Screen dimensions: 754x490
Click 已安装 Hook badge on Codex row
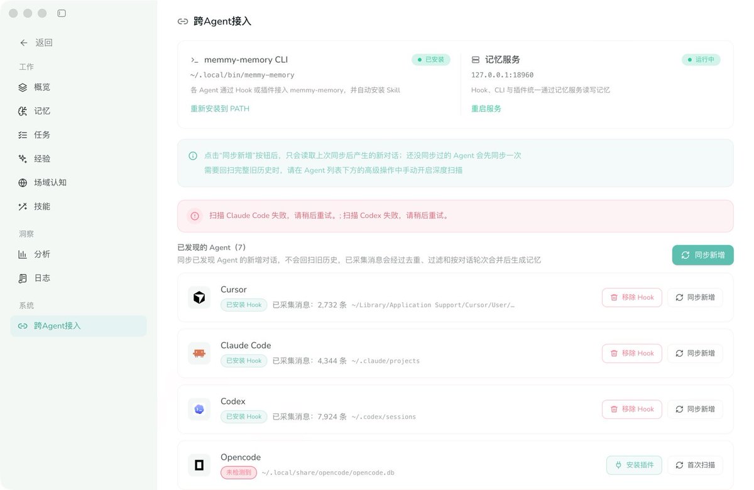tap(244, 416)
